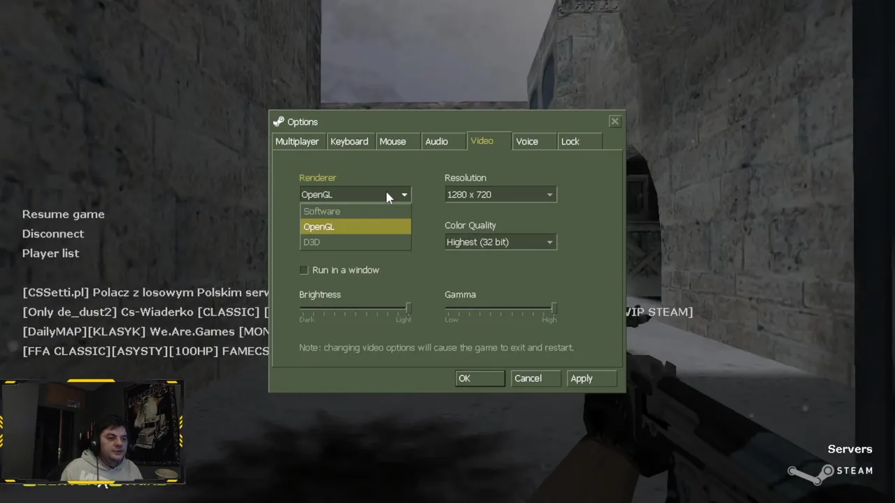The image size is (895, 503).
Task: Select DailyMAP KLASYK We.Are.Games server
Action: (x=145, y=332)
